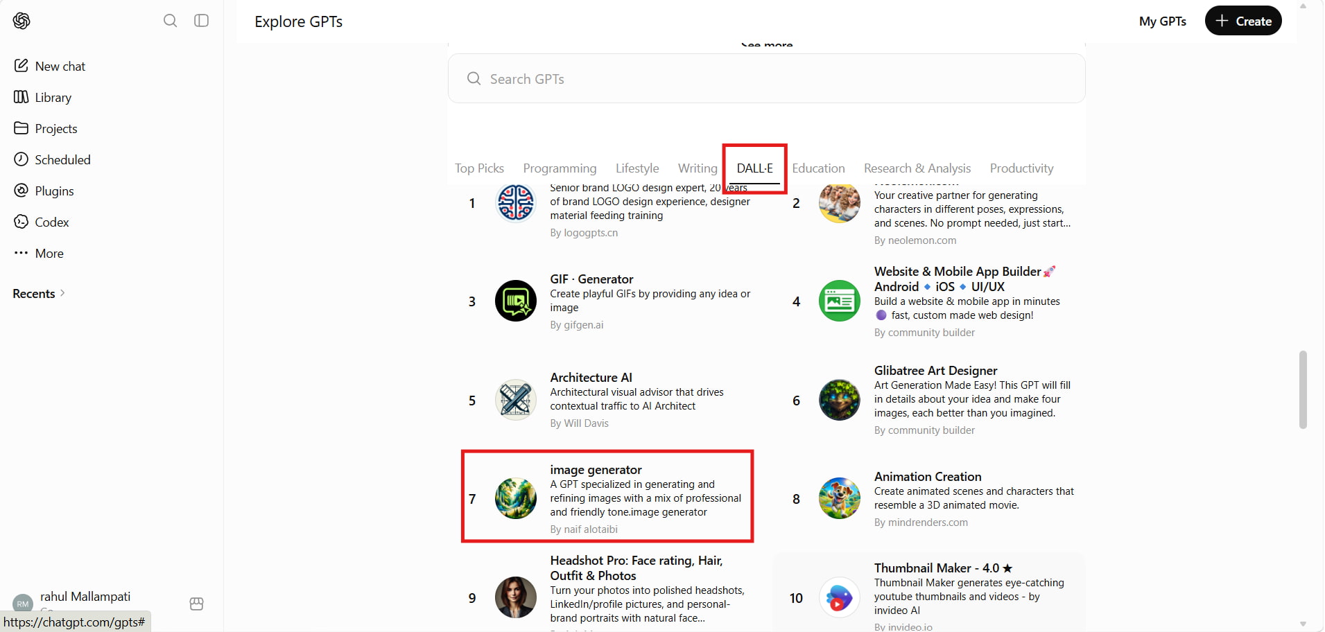
Task: Open Thumbnail Maker - 4.0 listing
Action: tap(943, 568)
